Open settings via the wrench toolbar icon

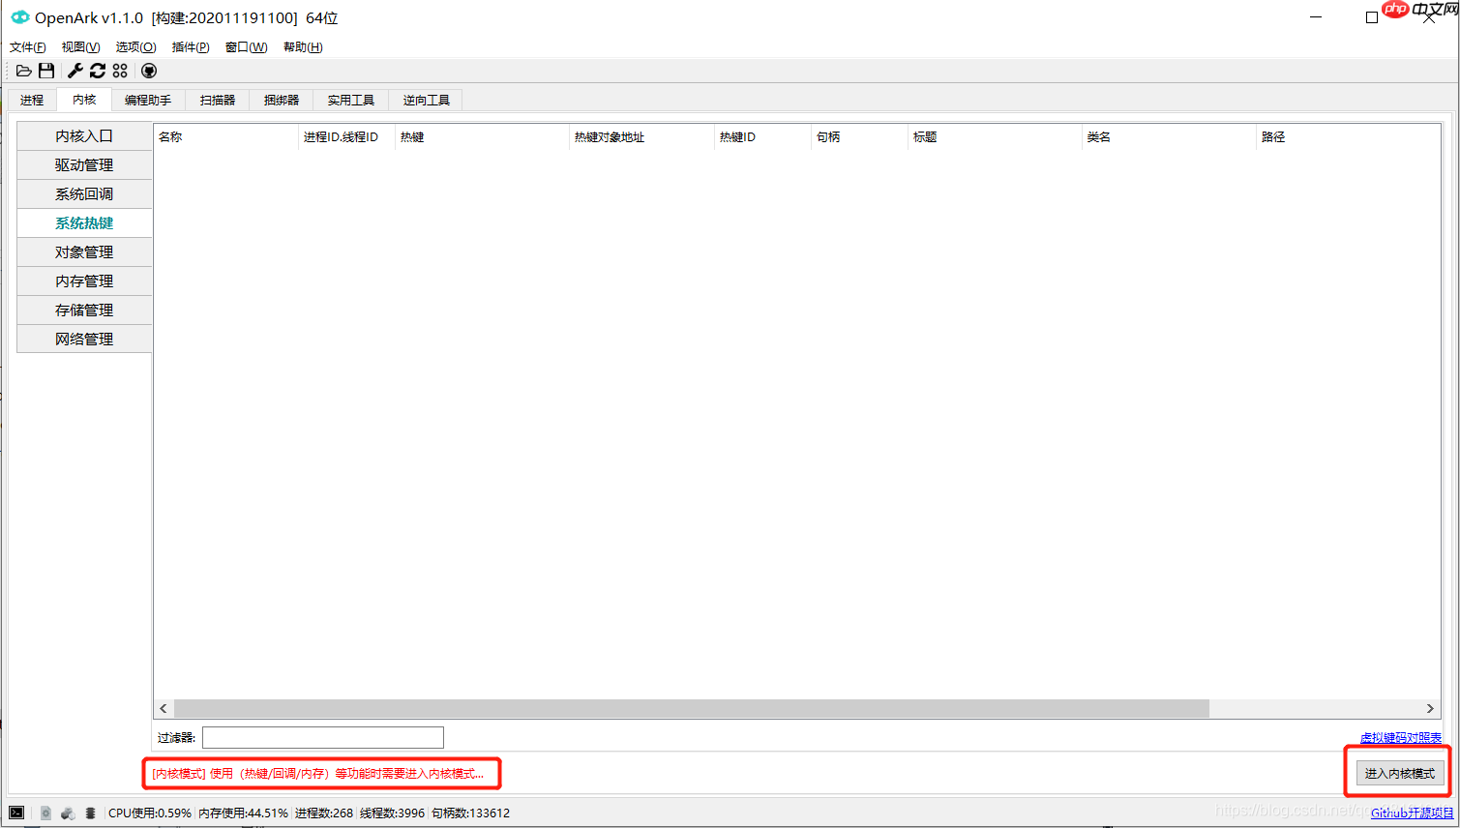pyautogui.click(x=74, y=70)
